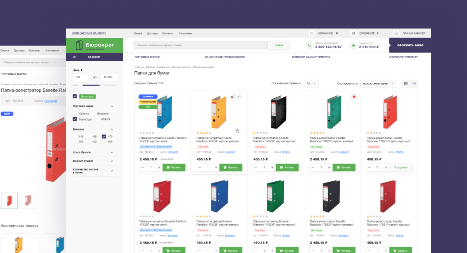Open the Бюрократ brand link in the background product window
This screenshot has width=467, height=253.
51,101
